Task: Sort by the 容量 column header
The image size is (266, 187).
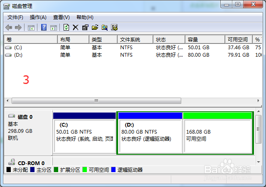Action: tap(205, 40)
